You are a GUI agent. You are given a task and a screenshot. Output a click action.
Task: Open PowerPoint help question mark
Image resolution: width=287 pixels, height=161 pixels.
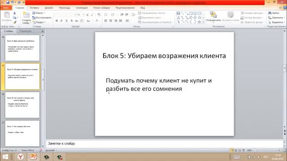[x=285, y=8]
